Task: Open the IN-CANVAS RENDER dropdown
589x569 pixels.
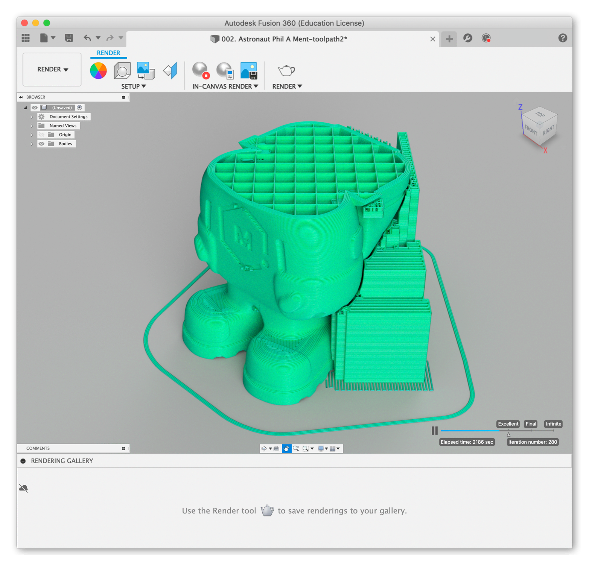Action: pos(225,86)
